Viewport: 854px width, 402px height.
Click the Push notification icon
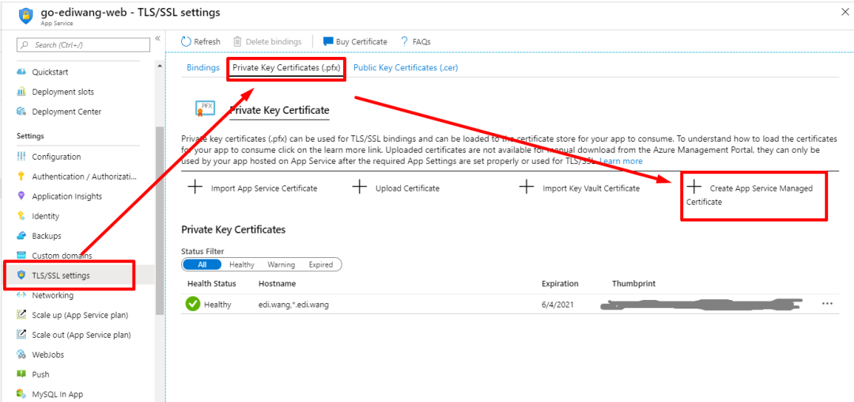tap(21, 374)
